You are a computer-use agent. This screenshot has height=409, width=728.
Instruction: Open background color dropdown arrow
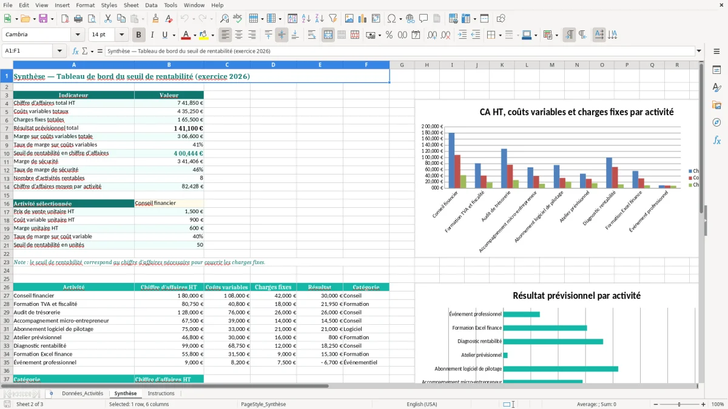(x=212, y=35)
